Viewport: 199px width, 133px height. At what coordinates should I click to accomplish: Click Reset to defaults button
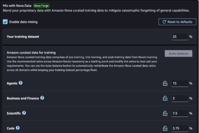pyautogui.click(x=177, y=22)
